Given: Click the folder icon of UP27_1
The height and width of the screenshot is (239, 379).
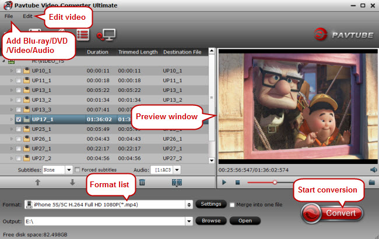Looking at the screenshot, I should pyautogui.click(x=26, y=148).
